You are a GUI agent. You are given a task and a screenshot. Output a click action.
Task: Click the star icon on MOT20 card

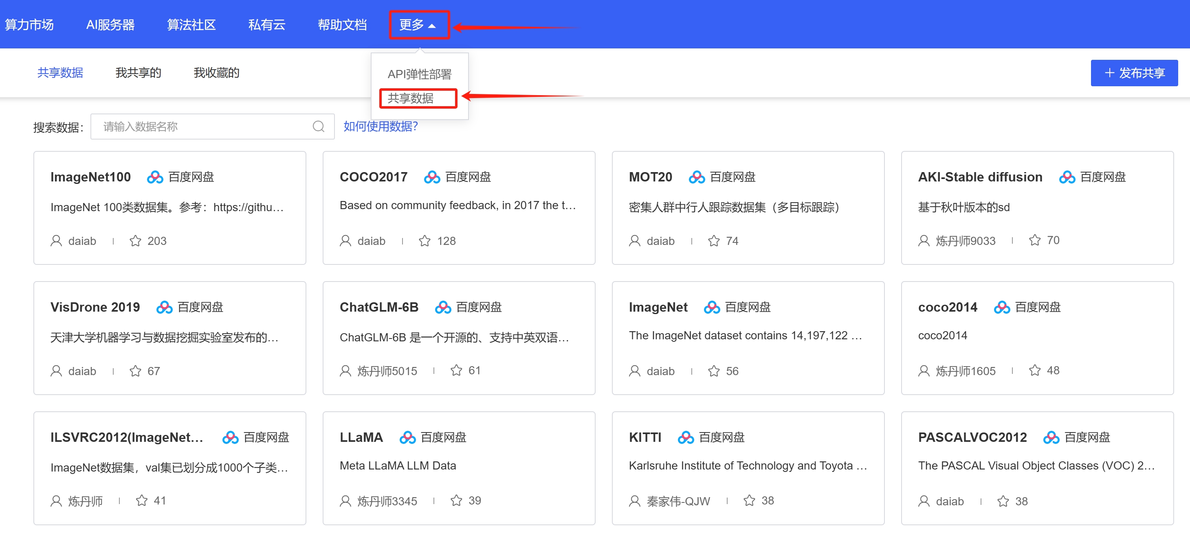pos(714,241)
